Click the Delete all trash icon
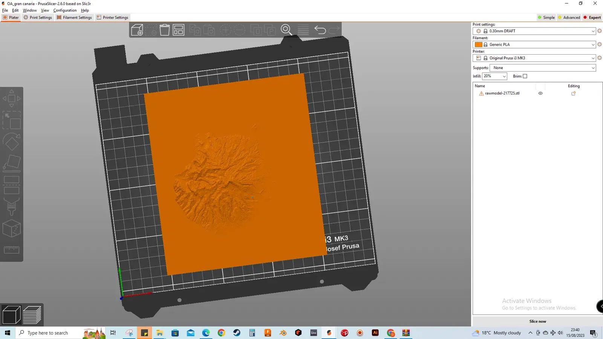603x339 pixels. click(x=165, y=30)
